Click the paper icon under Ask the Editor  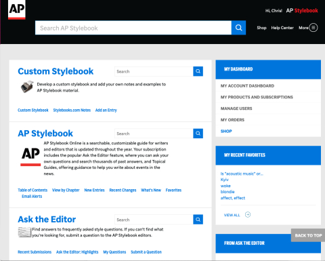click(x=24, y=232)
